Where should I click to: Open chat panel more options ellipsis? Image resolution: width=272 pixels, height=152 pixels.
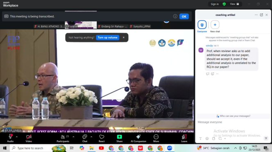[256, 15]
